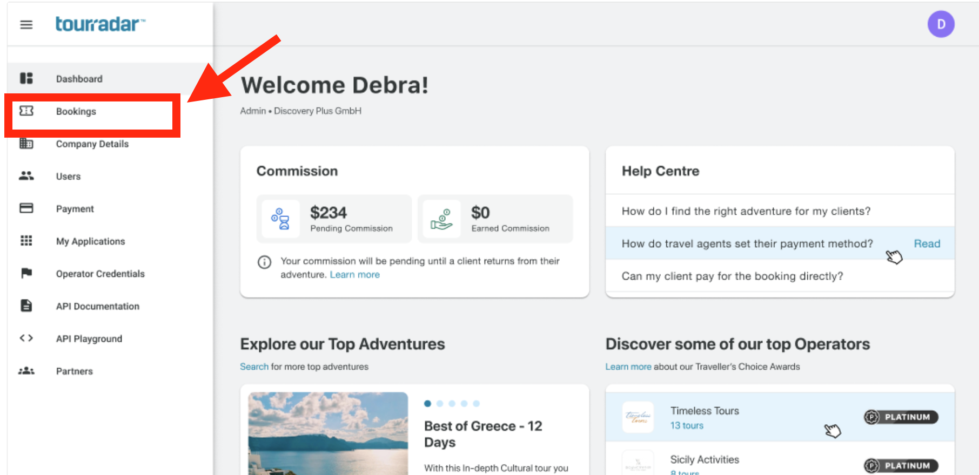The width and height of the screenshot is (979, 475).
Task: Click Sicily Activities PLATINUM badge
Action: coord(901,465)
